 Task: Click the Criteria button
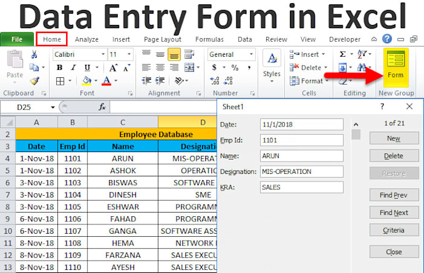coord(394,230)
